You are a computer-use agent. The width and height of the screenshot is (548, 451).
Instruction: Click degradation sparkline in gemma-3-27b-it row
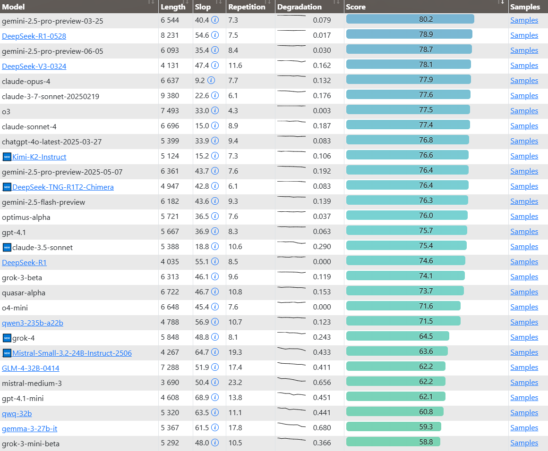click(291, 425)
